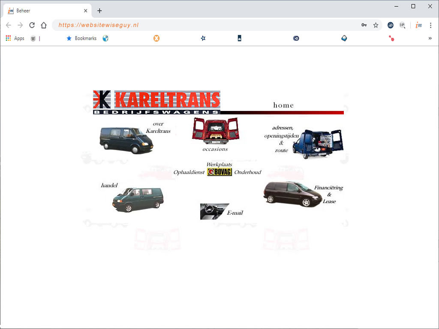Open the IP lookup extension icon

click(402, 25)
